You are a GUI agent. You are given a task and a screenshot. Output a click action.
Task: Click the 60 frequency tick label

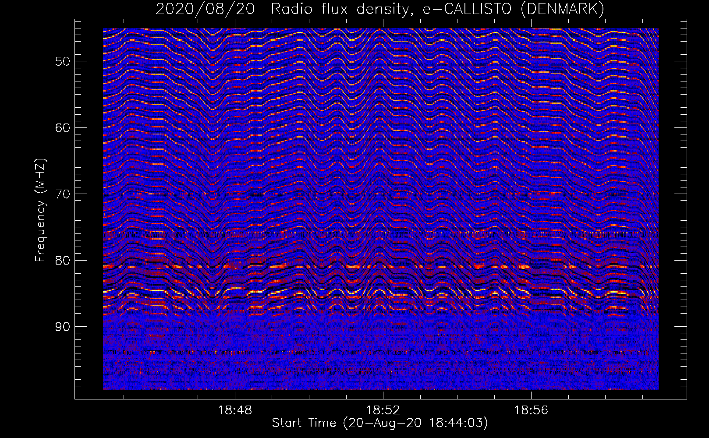[x=63, y=128]
